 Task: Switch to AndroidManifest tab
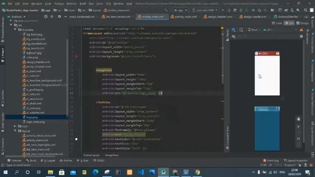click(286, 17)
